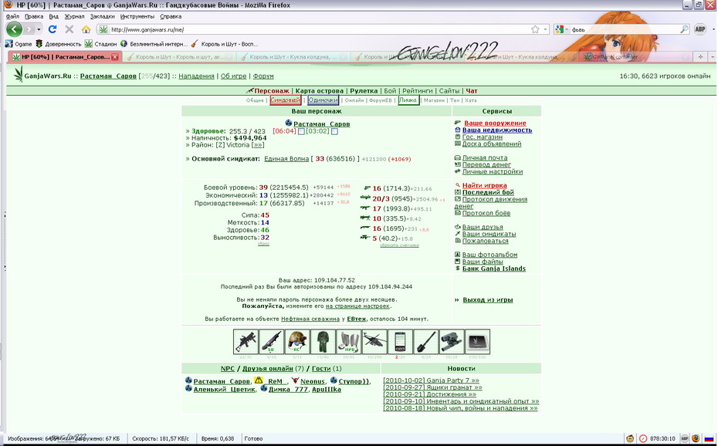The width and height of the screenshot is (718, 446).
Task: Open Друзья онлайн list link
Action: click(x=267, y=369)
